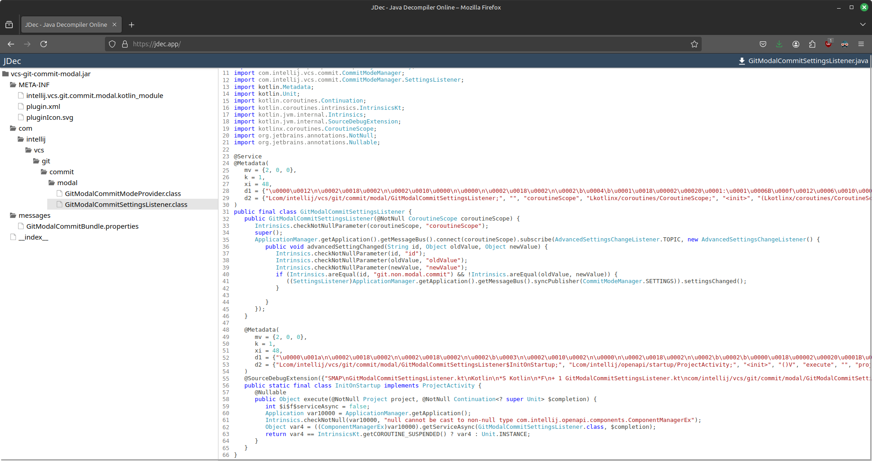Open recent tabs view button
Image resolution: width=872 pixels, height=461 pixels.
[9, 25]
